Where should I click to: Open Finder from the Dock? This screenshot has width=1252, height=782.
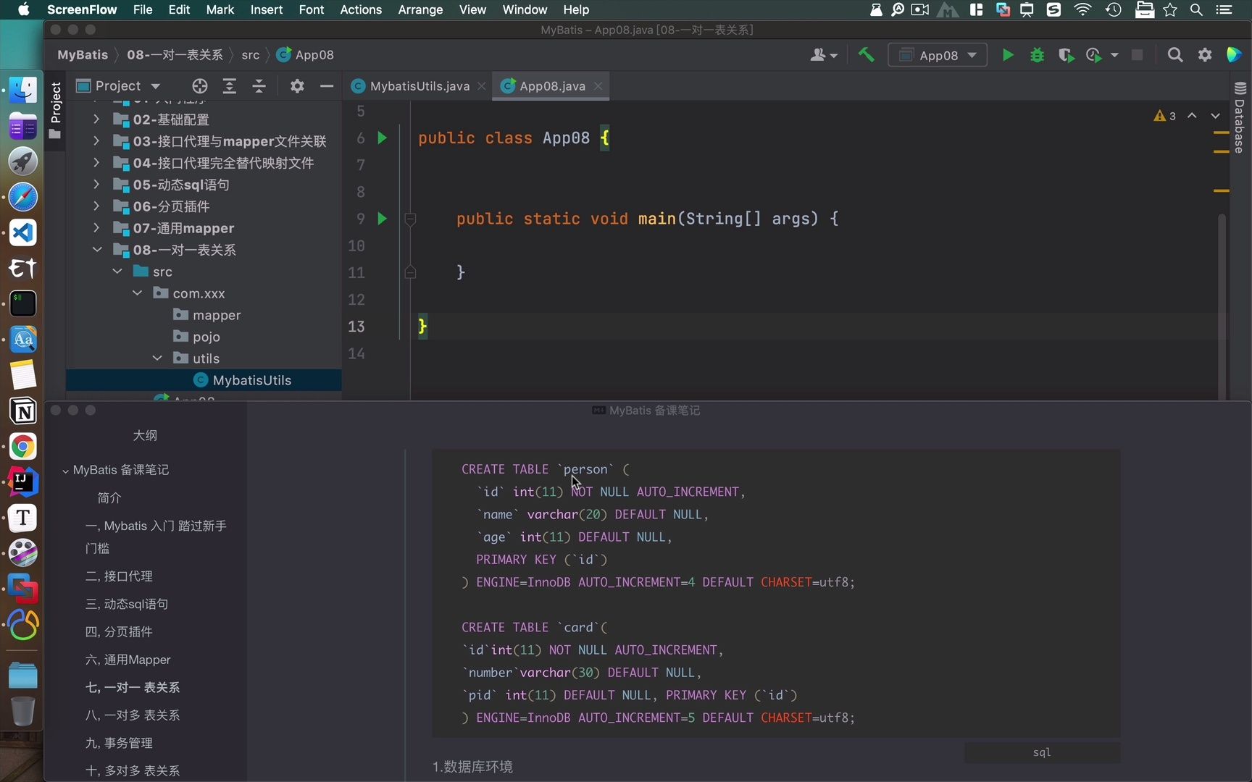22,90
